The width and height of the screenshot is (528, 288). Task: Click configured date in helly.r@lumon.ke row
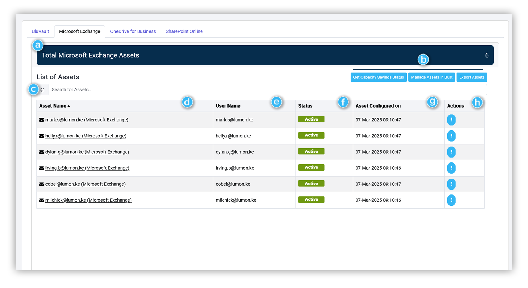pos(378,136)
